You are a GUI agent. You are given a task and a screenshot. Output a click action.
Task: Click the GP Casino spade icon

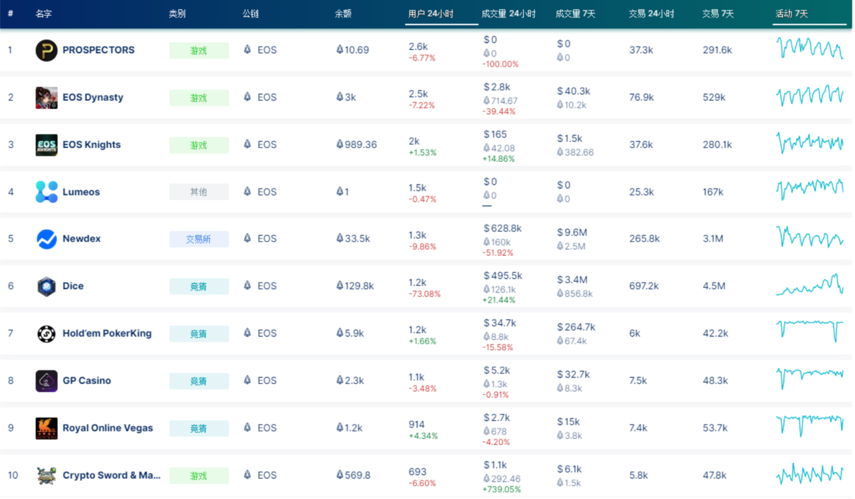coord(46,381)
